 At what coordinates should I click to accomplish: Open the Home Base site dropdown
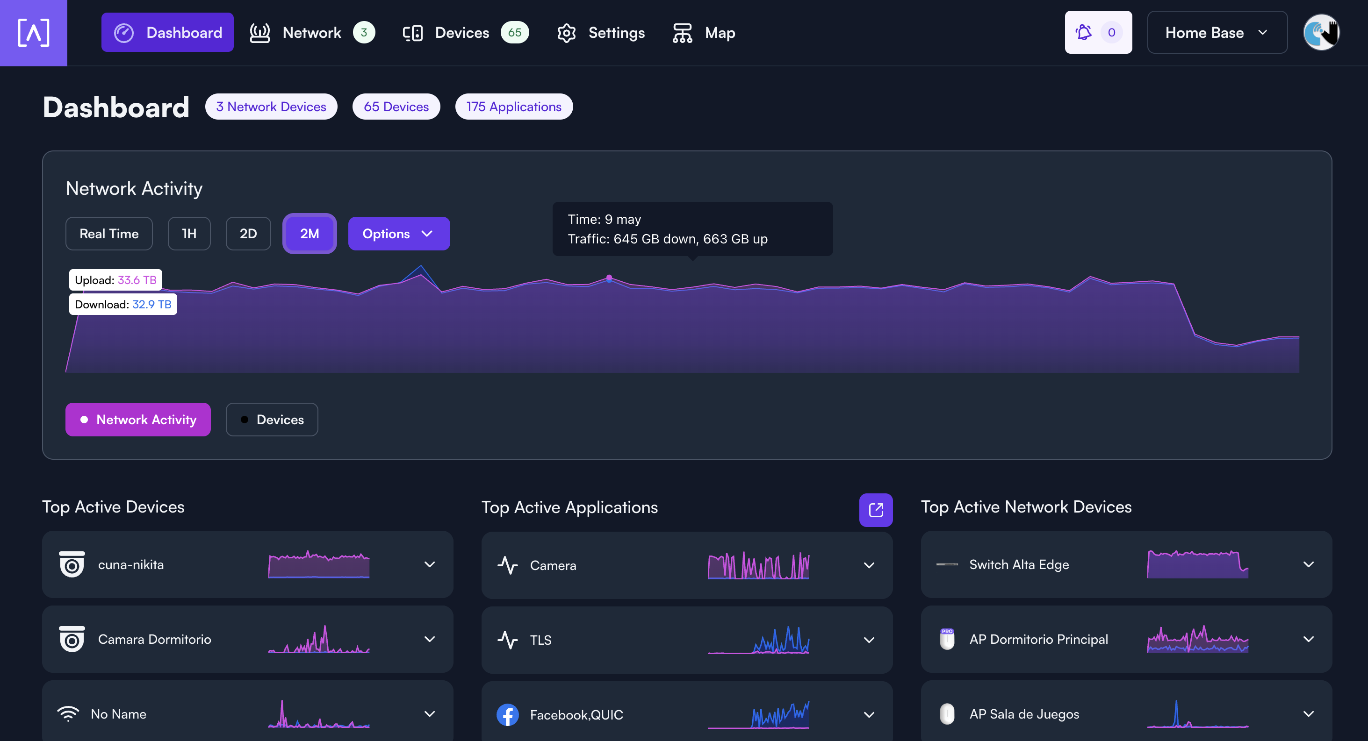coord(1217,32)
